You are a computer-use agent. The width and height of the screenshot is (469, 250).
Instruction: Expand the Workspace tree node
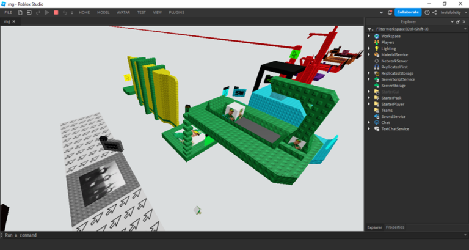coord(369,36)
